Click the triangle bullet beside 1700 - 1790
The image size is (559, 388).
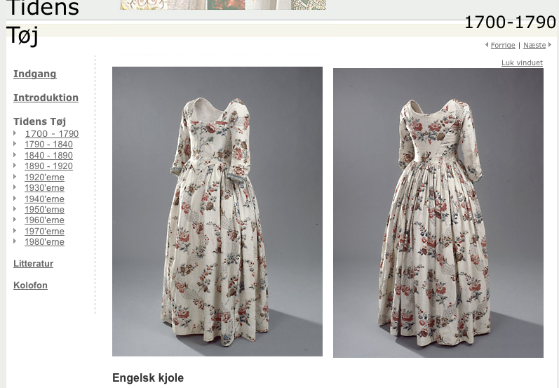coord(15,133)
